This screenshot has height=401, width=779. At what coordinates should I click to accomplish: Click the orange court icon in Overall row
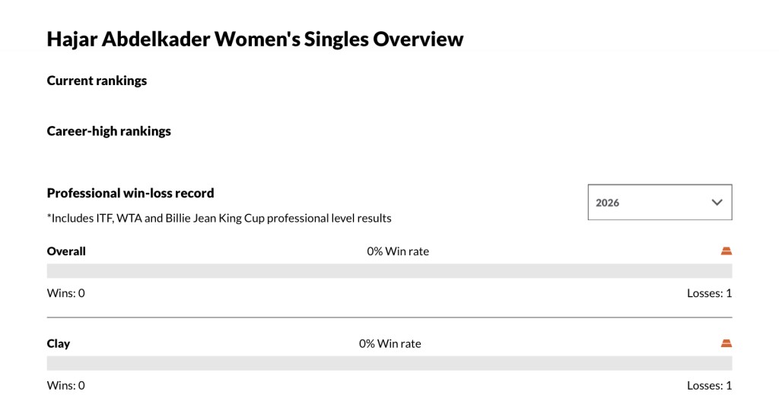(x=726, y=251)
